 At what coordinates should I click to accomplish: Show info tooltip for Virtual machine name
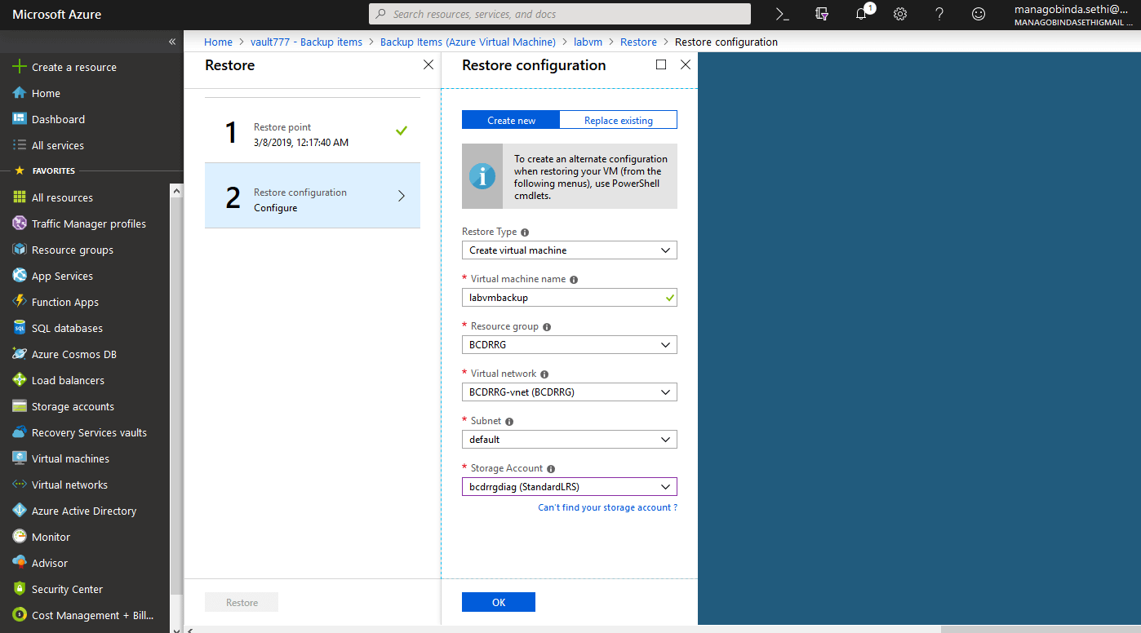tap(574, 280)
